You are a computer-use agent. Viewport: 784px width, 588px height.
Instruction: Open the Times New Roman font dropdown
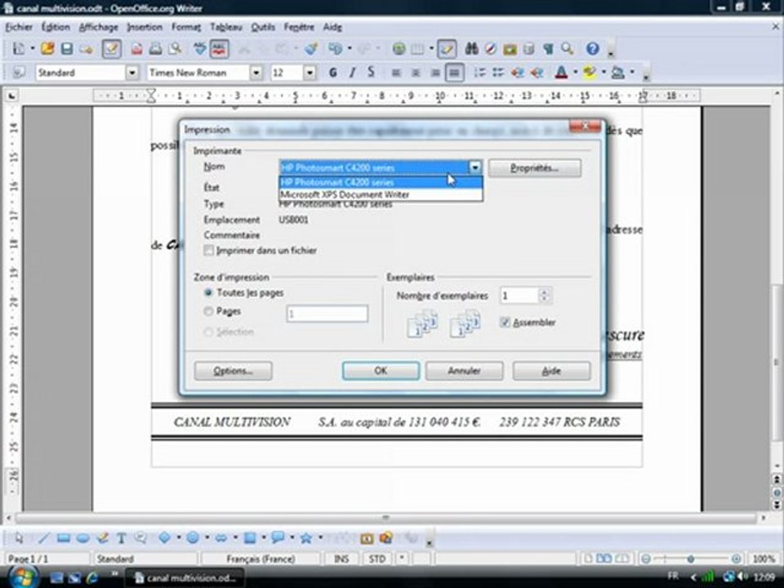[x=256, y=73]
